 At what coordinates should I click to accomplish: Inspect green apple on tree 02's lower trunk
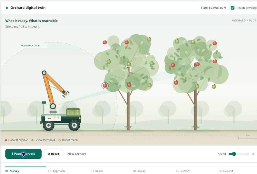[x=197, y=86]
